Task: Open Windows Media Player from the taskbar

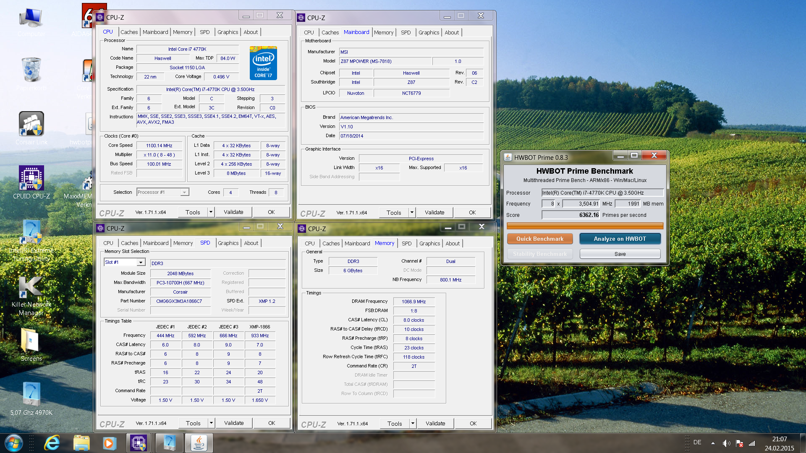Action: tap(110, 443)
